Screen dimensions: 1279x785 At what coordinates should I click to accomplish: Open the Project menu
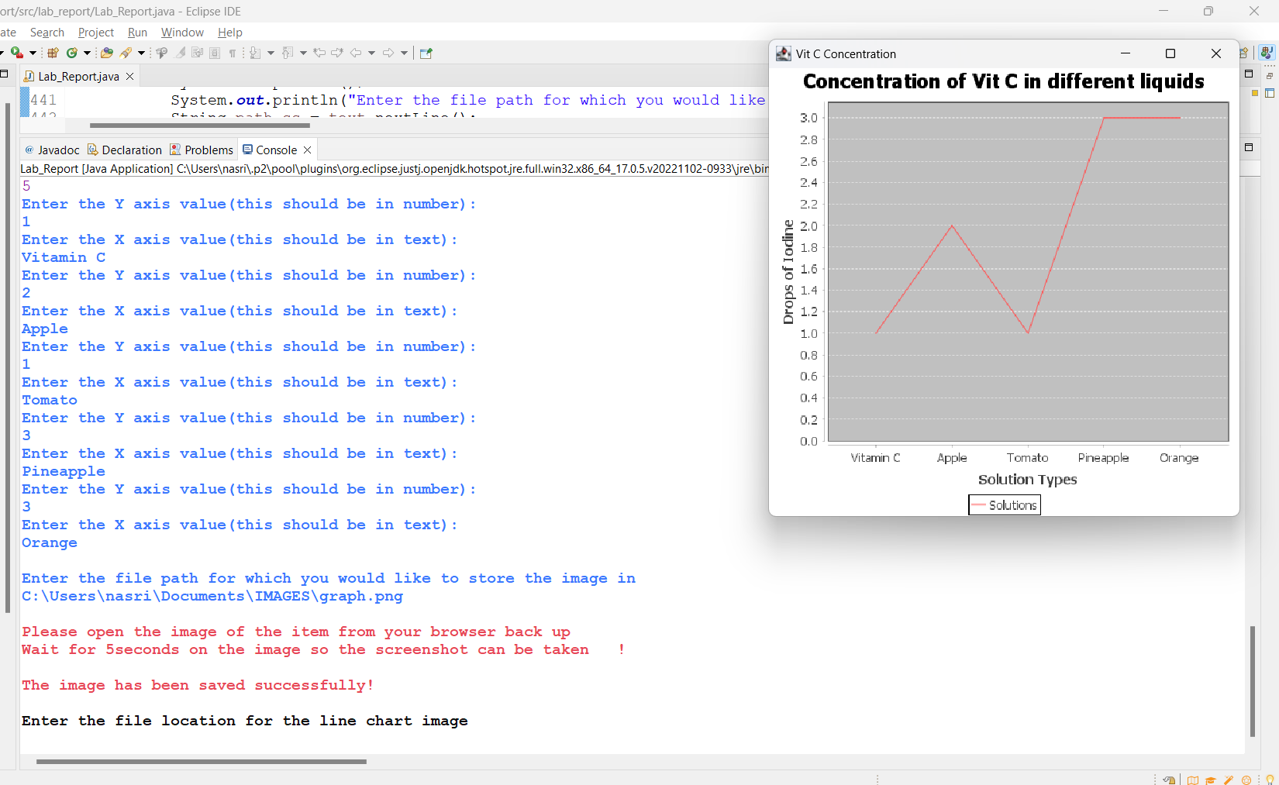(96, 33)
